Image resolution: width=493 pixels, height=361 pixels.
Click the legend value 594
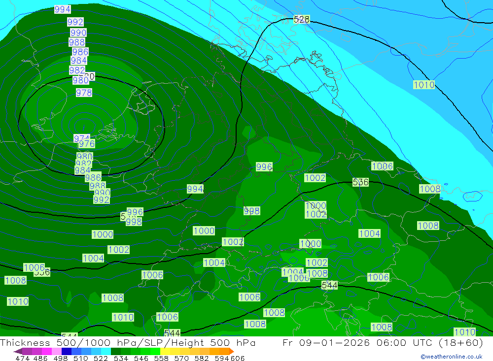coord(222,358)
